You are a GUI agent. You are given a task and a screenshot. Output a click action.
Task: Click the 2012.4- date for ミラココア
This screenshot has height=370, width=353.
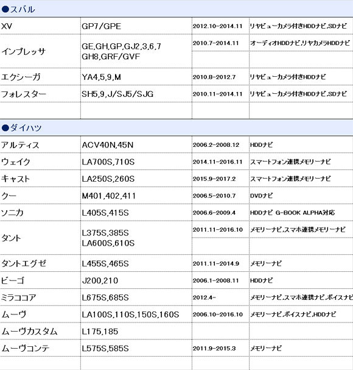point(204,297)
